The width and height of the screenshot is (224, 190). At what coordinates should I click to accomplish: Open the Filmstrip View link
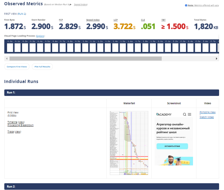tap(207, 113)
